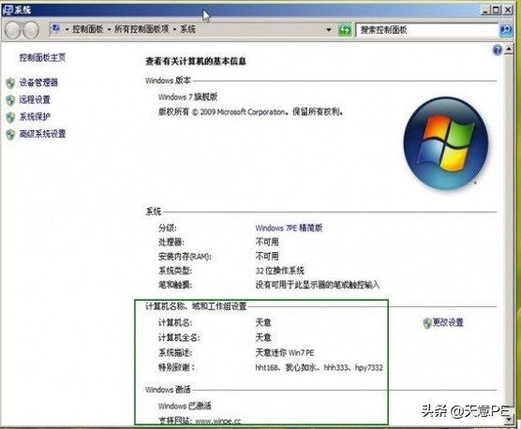
Task: Click the 查看有关计算机的基本信息 heading
Action: pyautogui.click(x=196, y=61)
